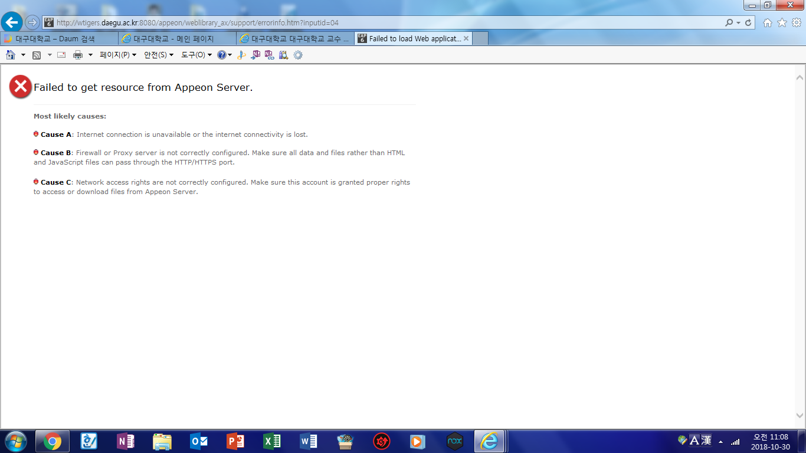The height and width of the screenshot is (453, 806).
Task: Click the page's vertical scrollbar down arrow
Action: click(800, 416)
